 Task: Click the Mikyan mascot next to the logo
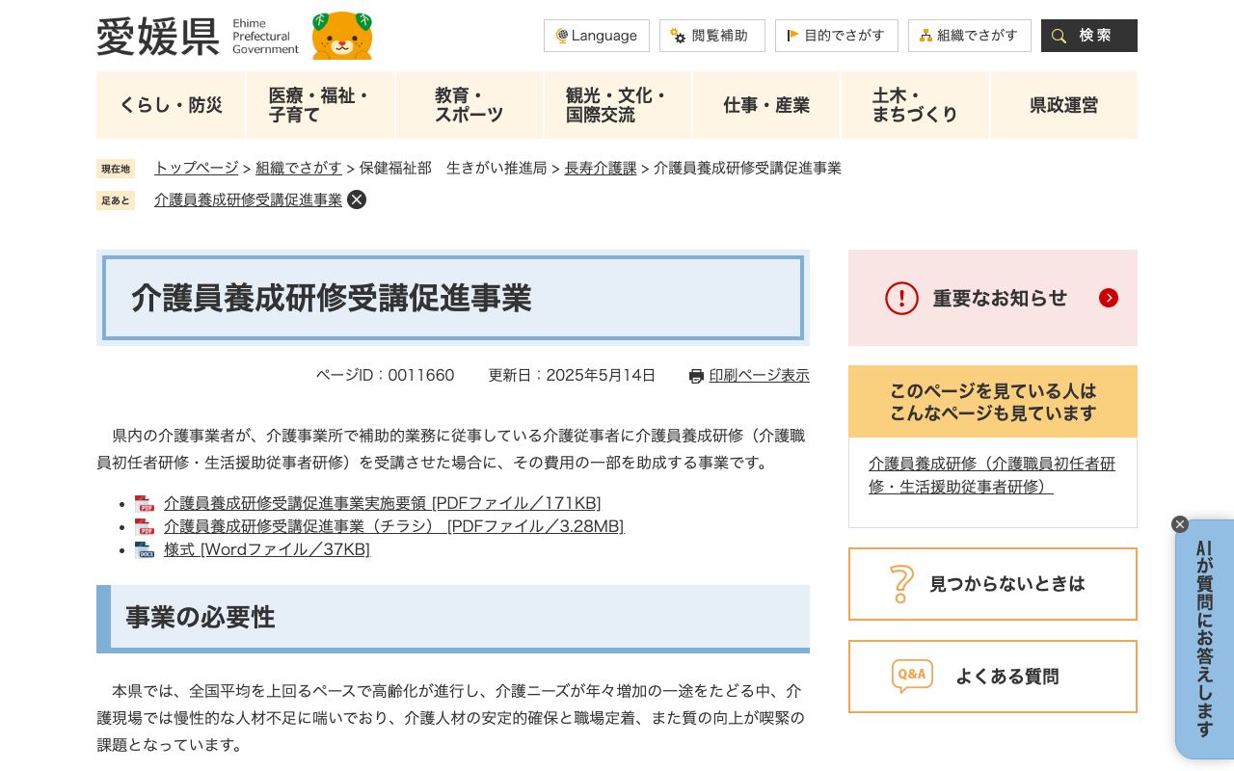340,36
